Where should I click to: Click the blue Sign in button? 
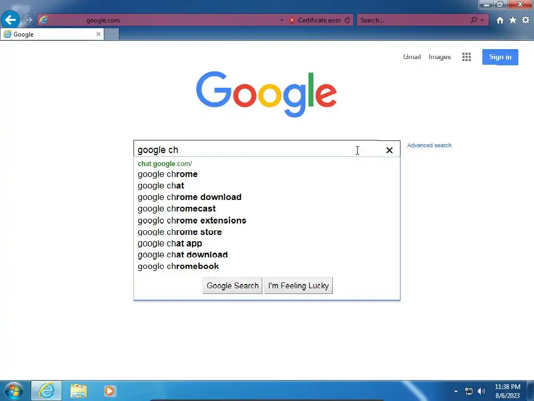pos(500,57)
